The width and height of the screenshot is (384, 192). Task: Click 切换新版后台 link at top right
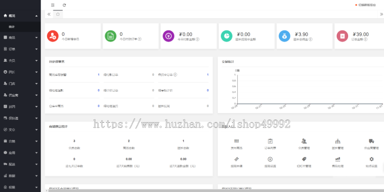click(x=367, y=5)
